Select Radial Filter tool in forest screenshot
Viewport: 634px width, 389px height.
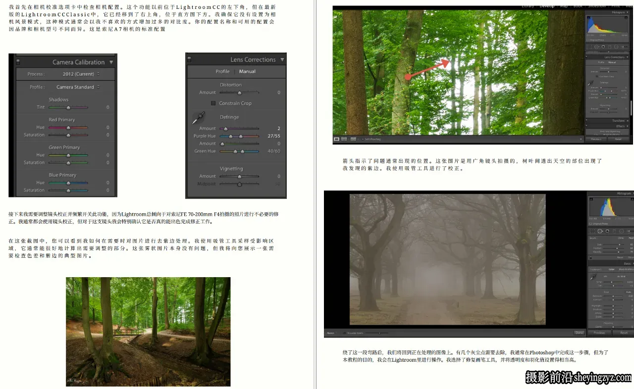[616, 47]
